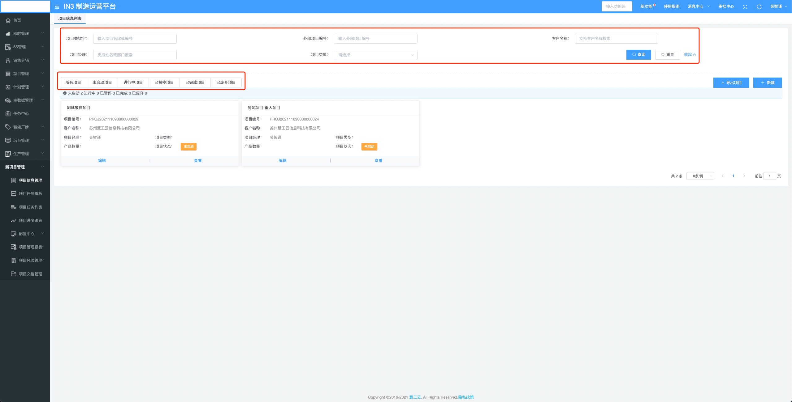The height and width of the screenshot is (402, 792).
Task: Click the fullscreen toggle icon in header
Action: click(745, 6)
